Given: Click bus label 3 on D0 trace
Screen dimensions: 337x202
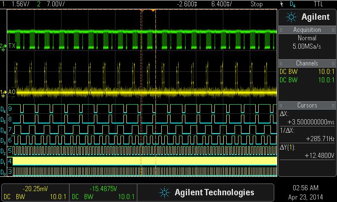Looking at the screenshot, I should click(10, 171).
